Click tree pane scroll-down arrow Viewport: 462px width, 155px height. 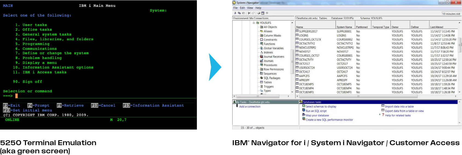point(292,92)
